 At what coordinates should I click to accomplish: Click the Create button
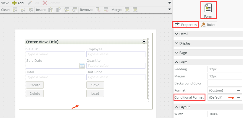[x=35, y=85]
